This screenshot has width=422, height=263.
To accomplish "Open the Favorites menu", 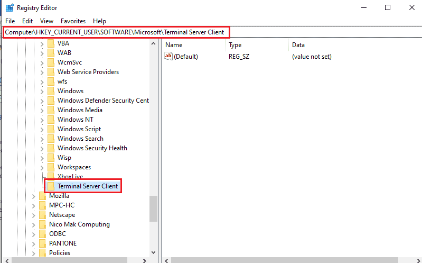I will coord(73,21).
